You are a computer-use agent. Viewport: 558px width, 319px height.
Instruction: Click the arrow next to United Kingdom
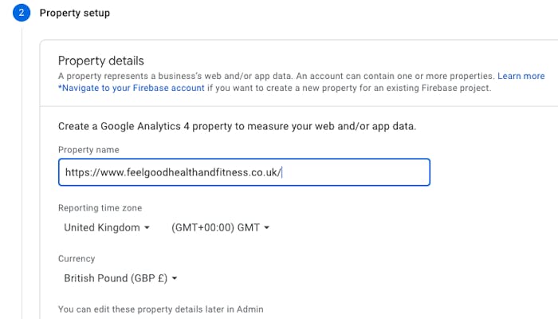[x=147, y=228]
